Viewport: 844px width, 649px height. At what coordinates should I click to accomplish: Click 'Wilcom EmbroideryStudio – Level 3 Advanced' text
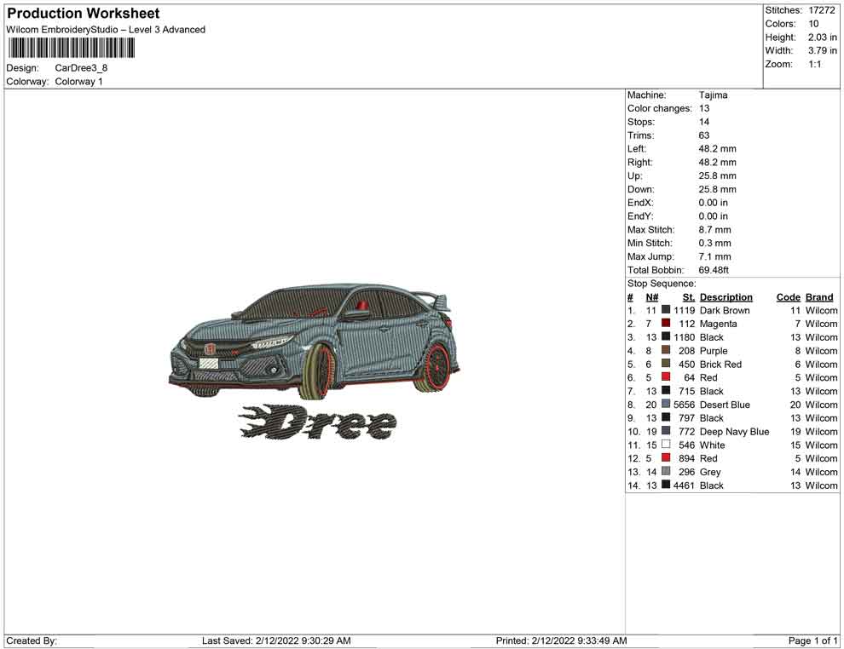pyautogui.click(x=106, y=30)
